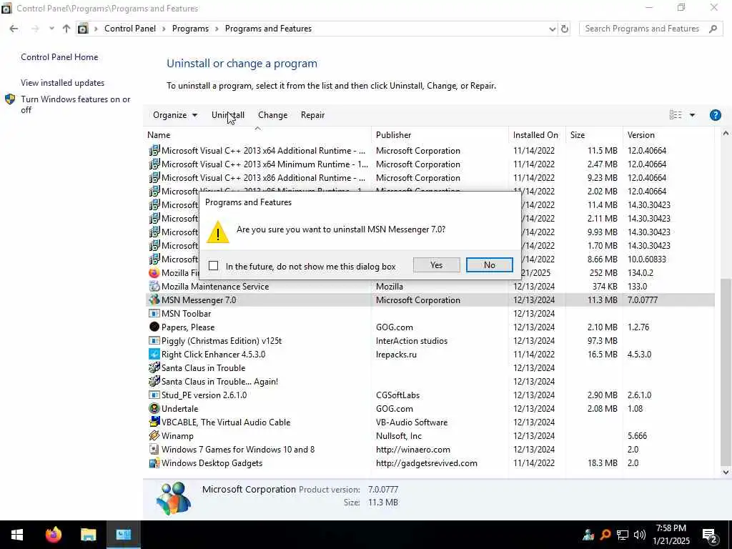The width and height of the screenshot is (732, 549).
Task: Click the program list vertical scrollbar
Action: pyautogui.click(x=726, y=371)
